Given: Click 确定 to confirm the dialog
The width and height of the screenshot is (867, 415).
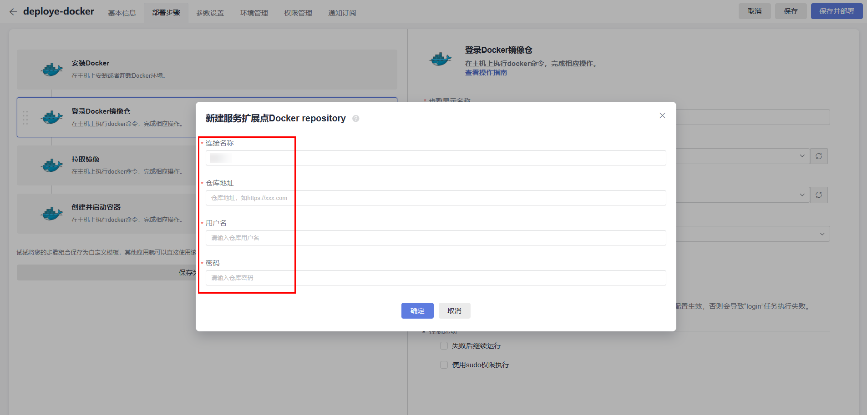Looking at the screenshot, I should [x=417, y=311].
